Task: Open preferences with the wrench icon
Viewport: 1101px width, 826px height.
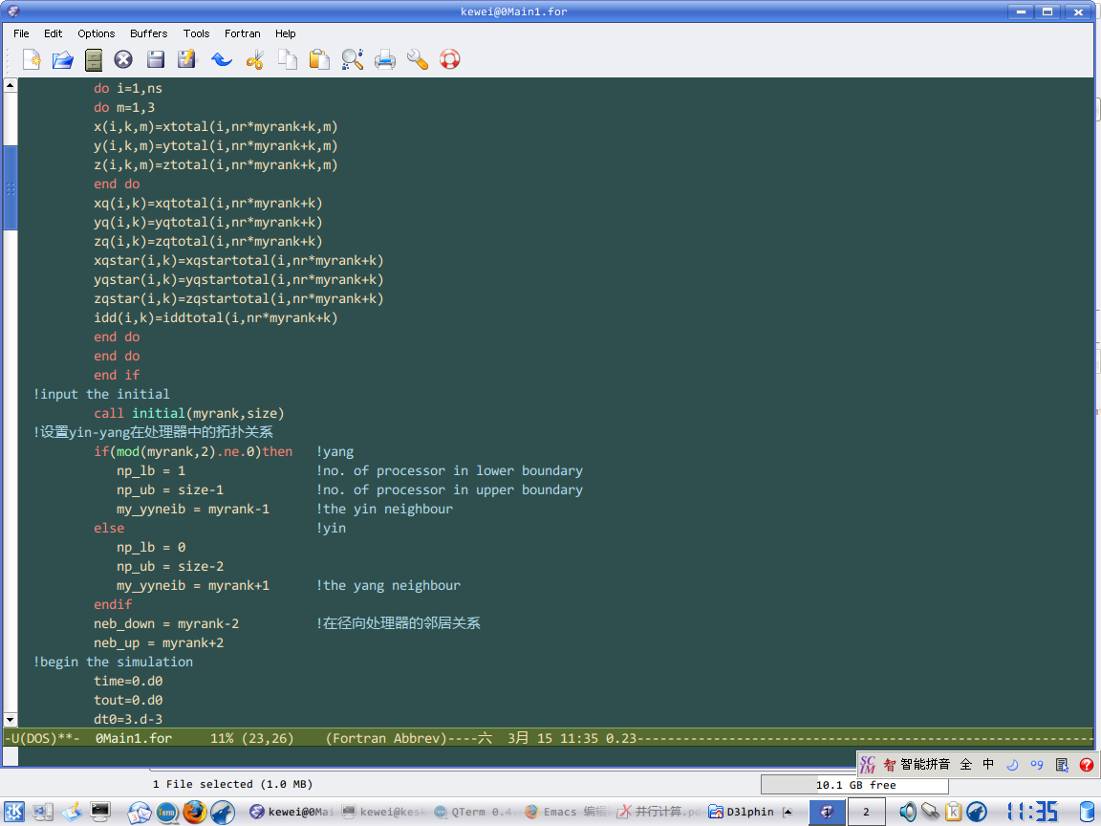Action: pyautogui.click(x=417, y=59)
